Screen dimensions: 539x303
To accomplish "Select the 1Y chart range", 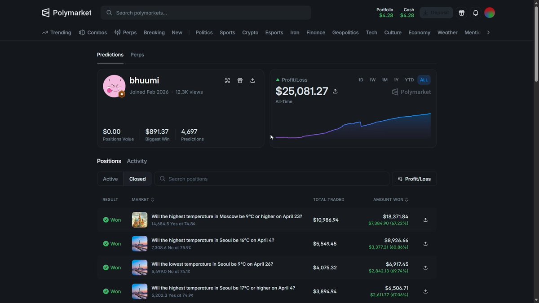I will pyautogui.click(x=396, y=80).
